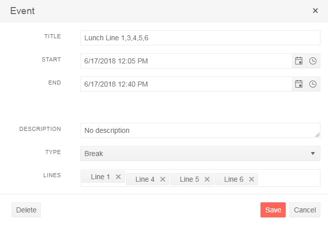Image resolution: width=328 pixels, height=225 pixels.
Task: Open the START time clock picker
Action: point(313,61)
